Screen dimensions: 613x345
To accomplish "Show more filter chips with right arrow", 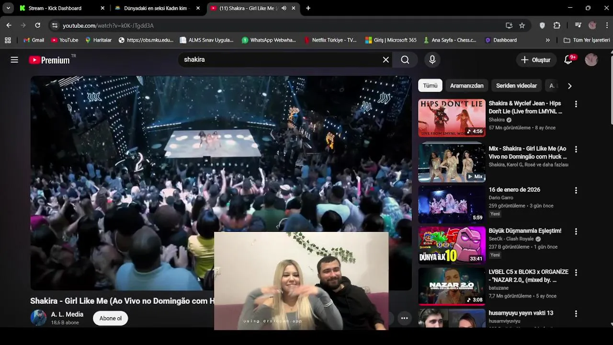I will click(569, 86).
